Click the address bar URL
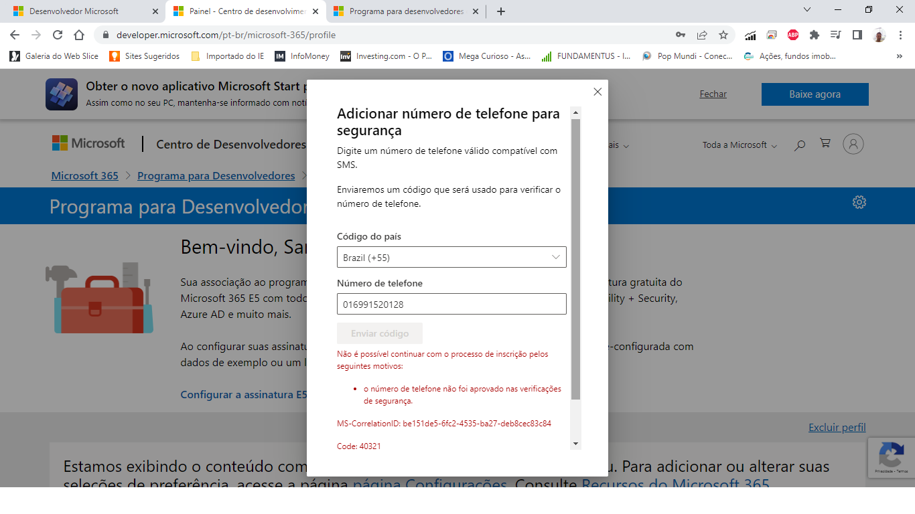This screenshot has height=514, width=915. [x=226, y=35]
